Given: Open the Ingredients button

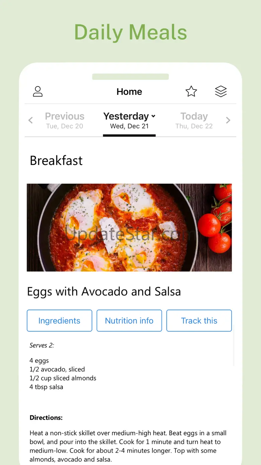Looking at the screenshot, I should click(x=59, y=321).
